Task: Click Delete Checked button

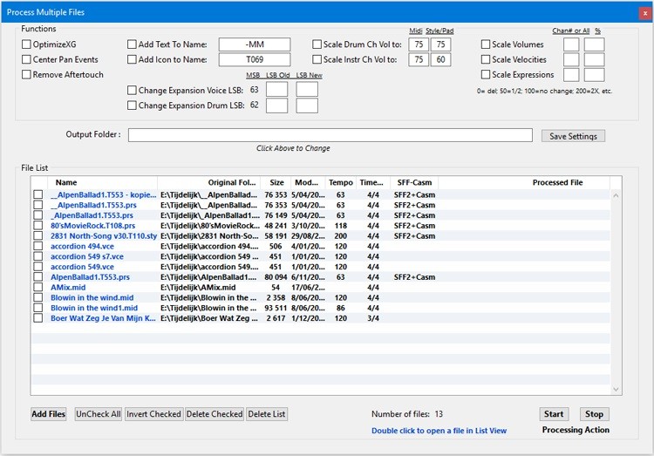Action: click(x=215, y=414)
